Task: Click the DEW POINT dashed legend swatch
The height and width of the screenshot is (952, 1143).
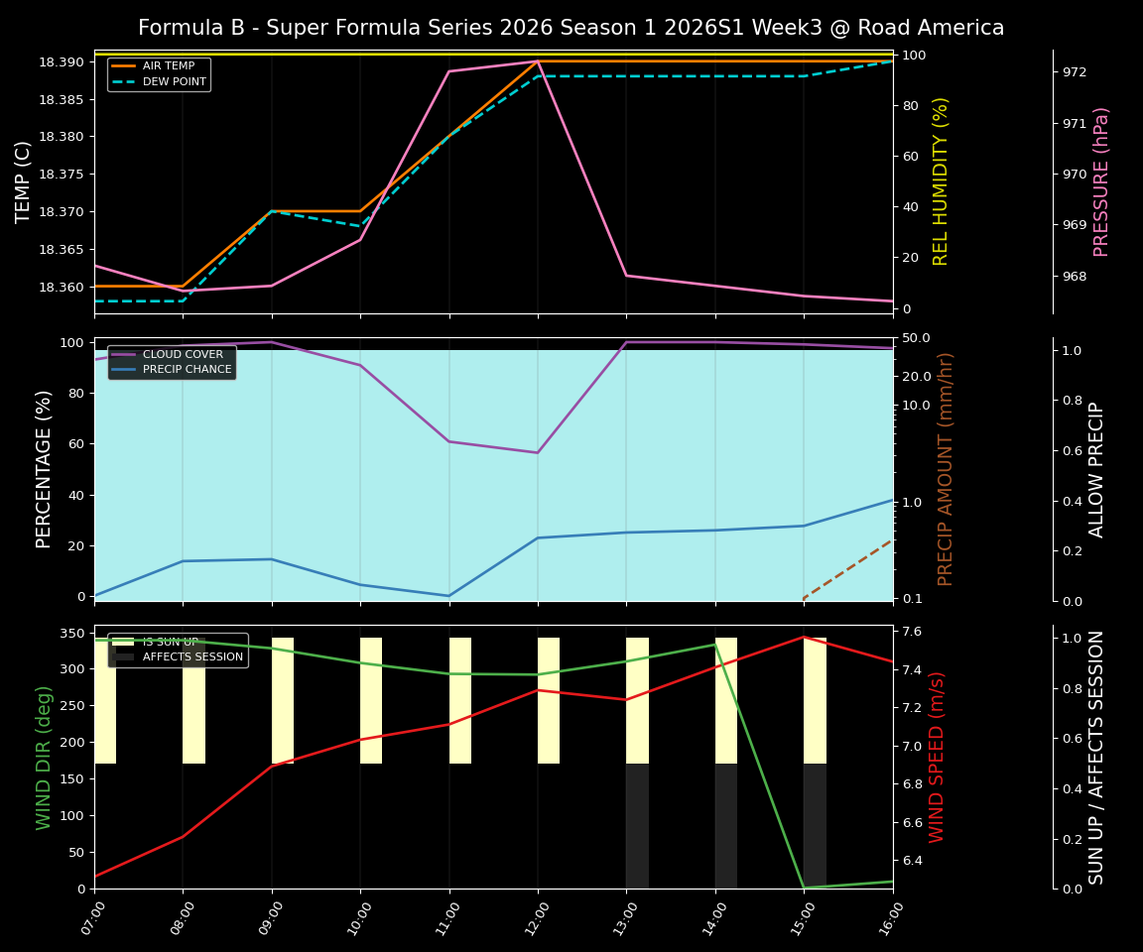Action: pyautogui.click(x=124, y=81)
